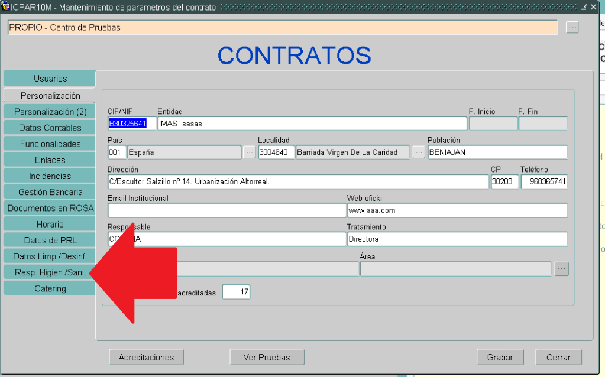
Task: Click the ICPAR10M window title icon
Action: tap(6, 6)
